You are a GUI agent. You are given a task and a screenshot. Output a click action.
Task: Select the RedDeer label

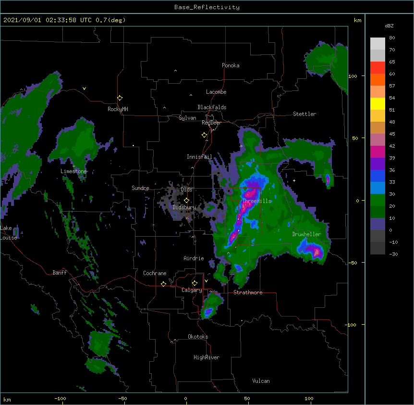click(211, 123)
